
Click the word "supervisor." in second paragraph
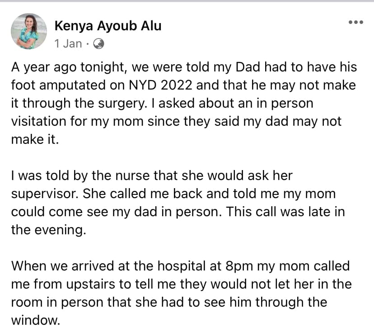click(45, 194)
